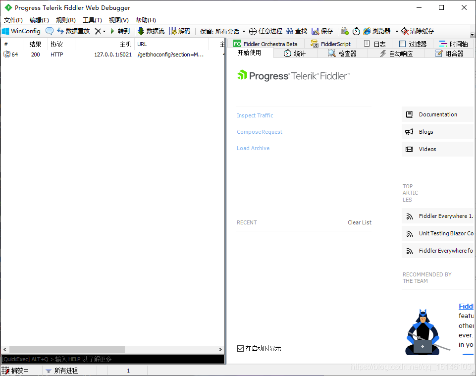Click the X remove sessions icon

click(x=98, y=31)
